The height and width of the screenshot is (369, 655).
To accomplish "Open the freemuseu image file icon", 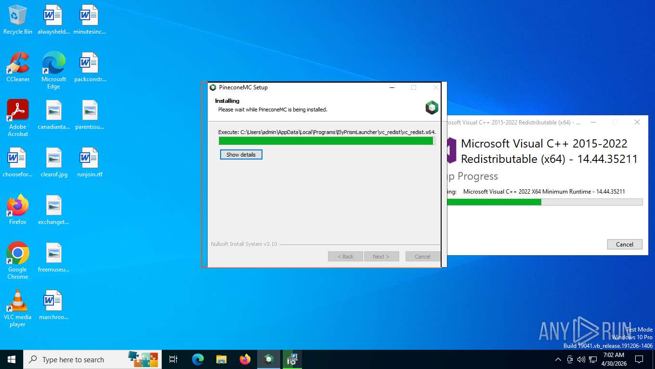I will click(53, 258).
